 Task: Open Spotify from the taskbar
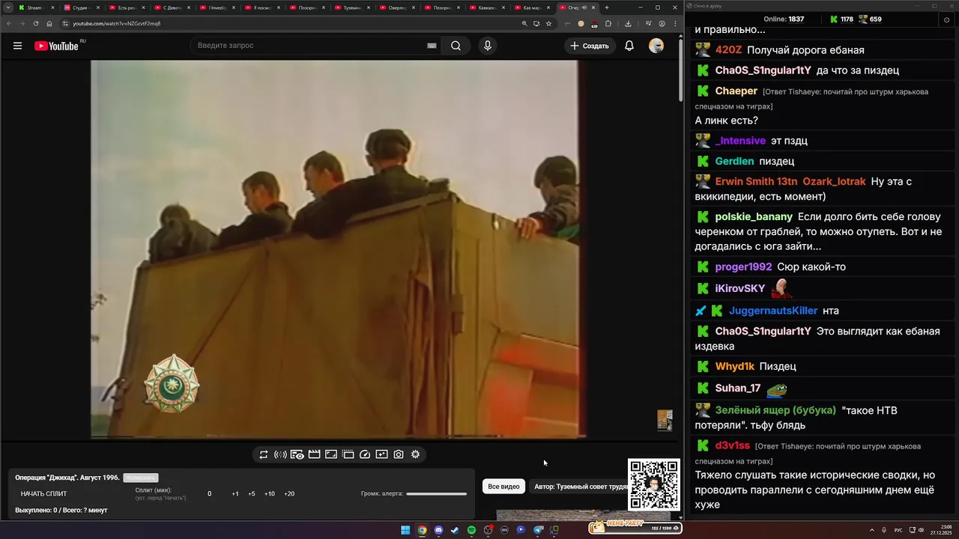point(471,530)
